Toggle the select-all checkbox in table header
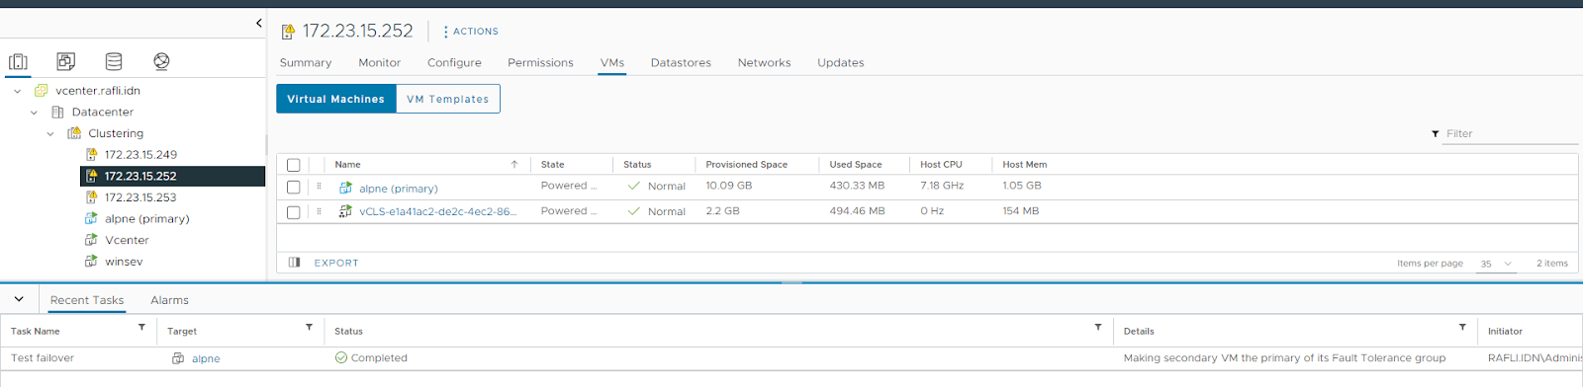This screenshot has height=387, width=1583. 293,165
